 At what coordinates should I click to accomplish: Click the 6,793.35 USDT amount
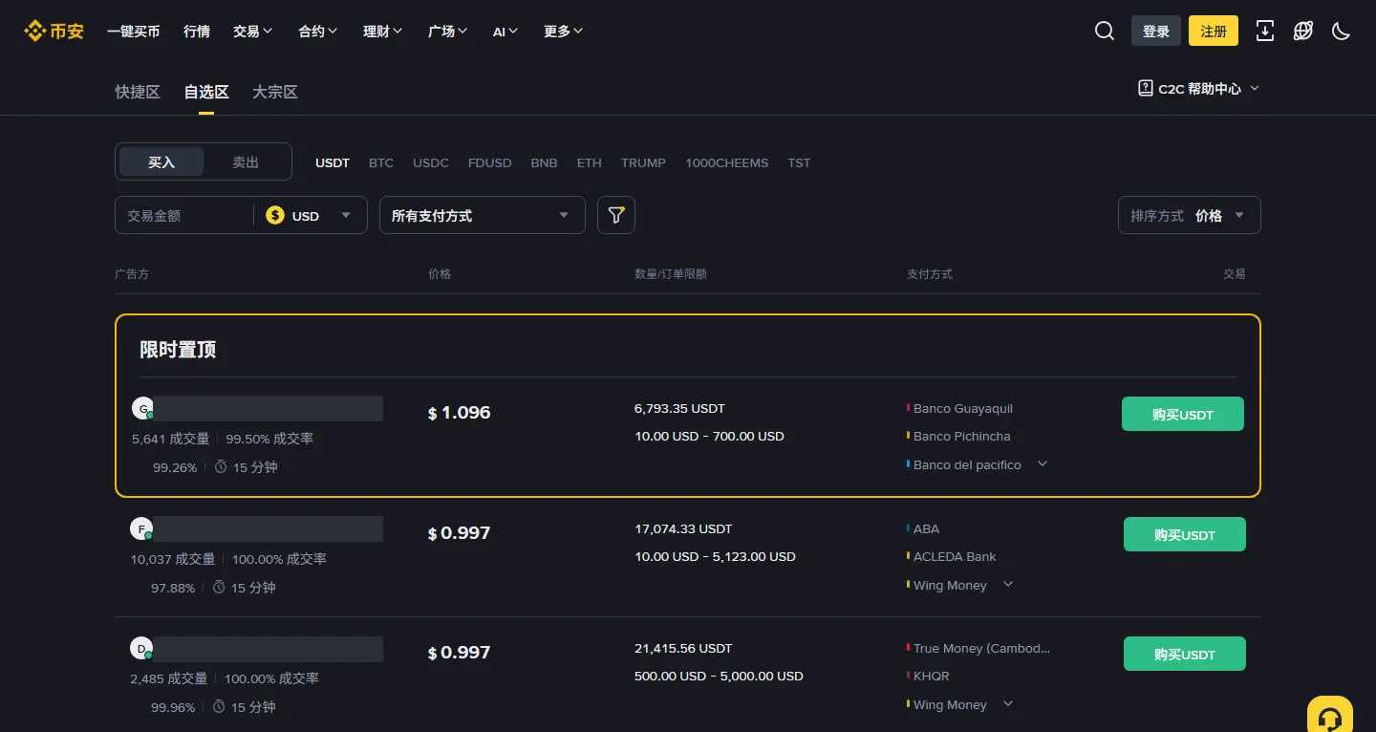(x=679, y=408)
